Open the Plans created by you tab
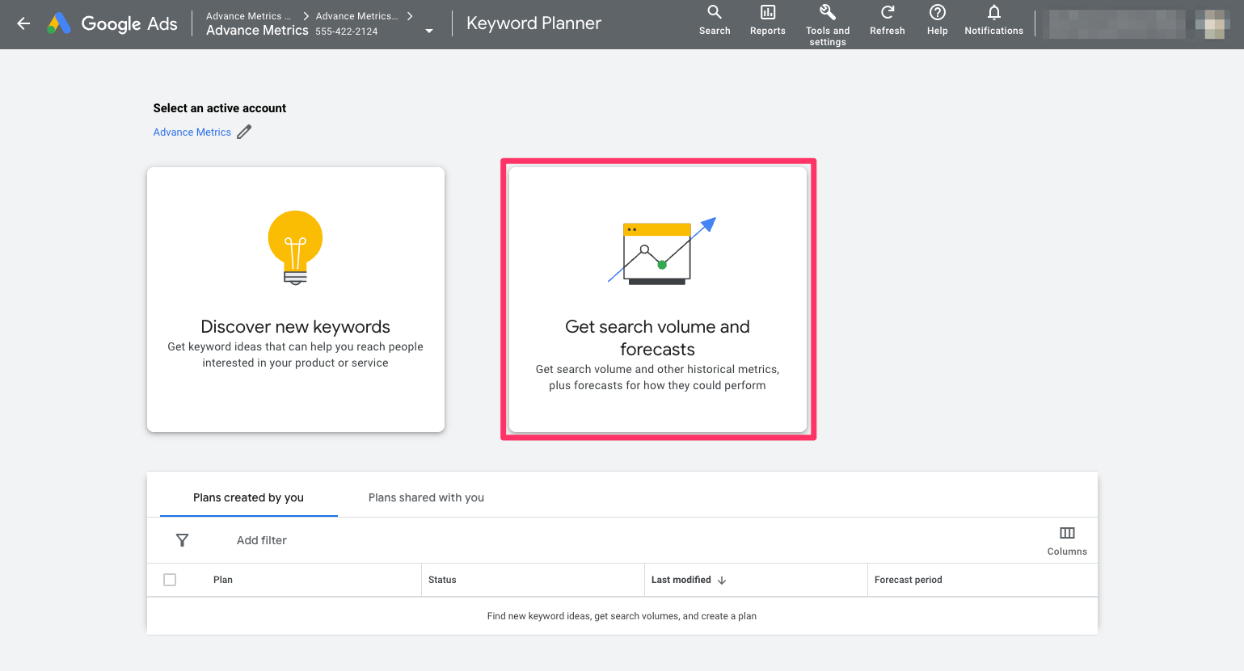This screenshot has height=671, width=1244. click(x=248, y=497)
